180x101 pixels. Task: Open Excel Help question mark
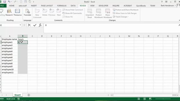162,2
